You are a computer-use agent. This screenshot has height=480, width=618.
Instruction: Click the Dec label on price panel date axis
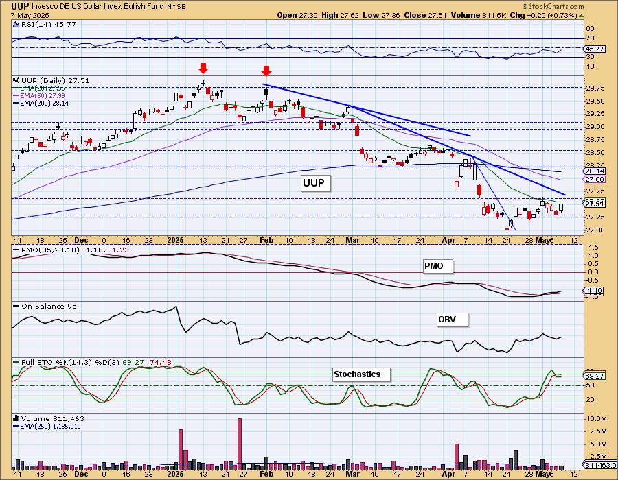click(81, 240)
